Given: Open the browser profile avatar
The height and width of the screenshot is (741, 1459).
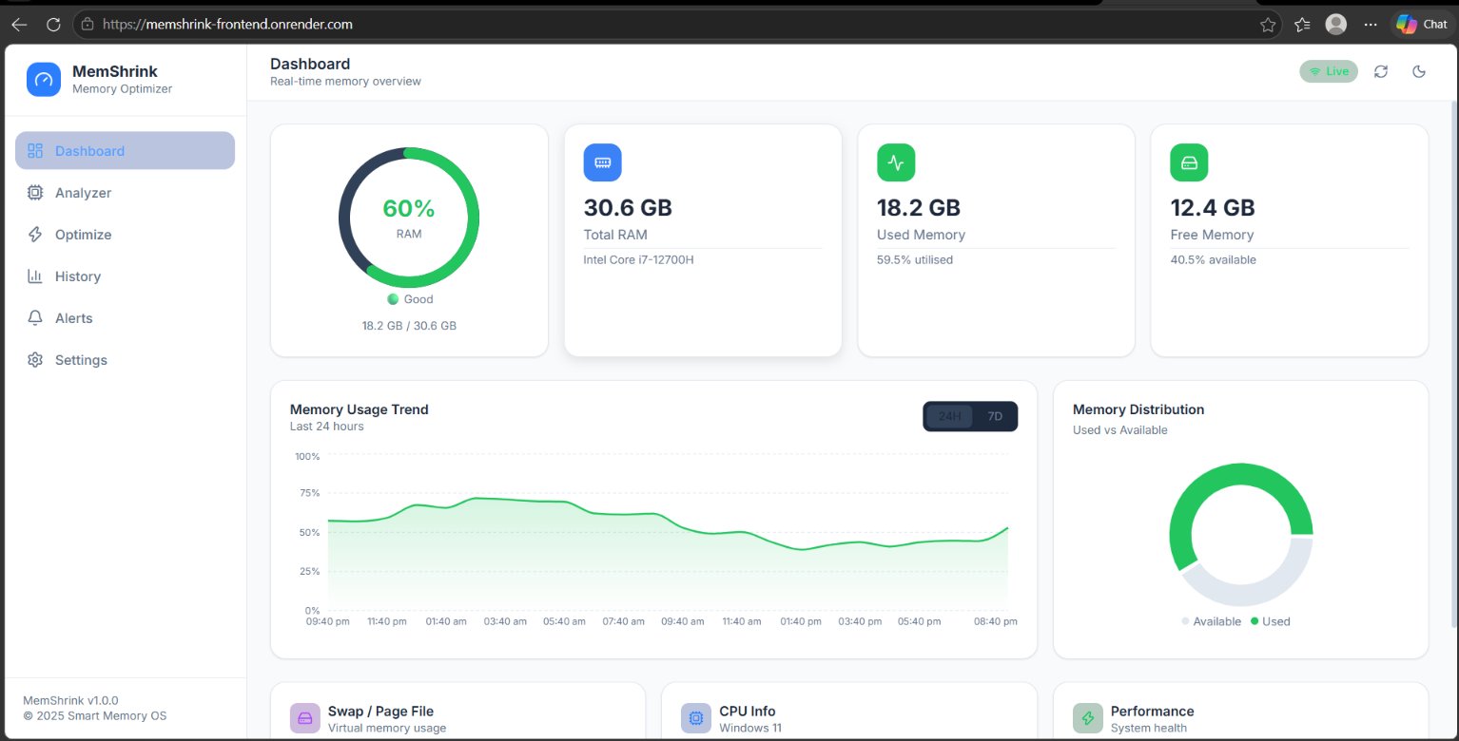Looking at the screenshot, I should (x=1336, y=25).
